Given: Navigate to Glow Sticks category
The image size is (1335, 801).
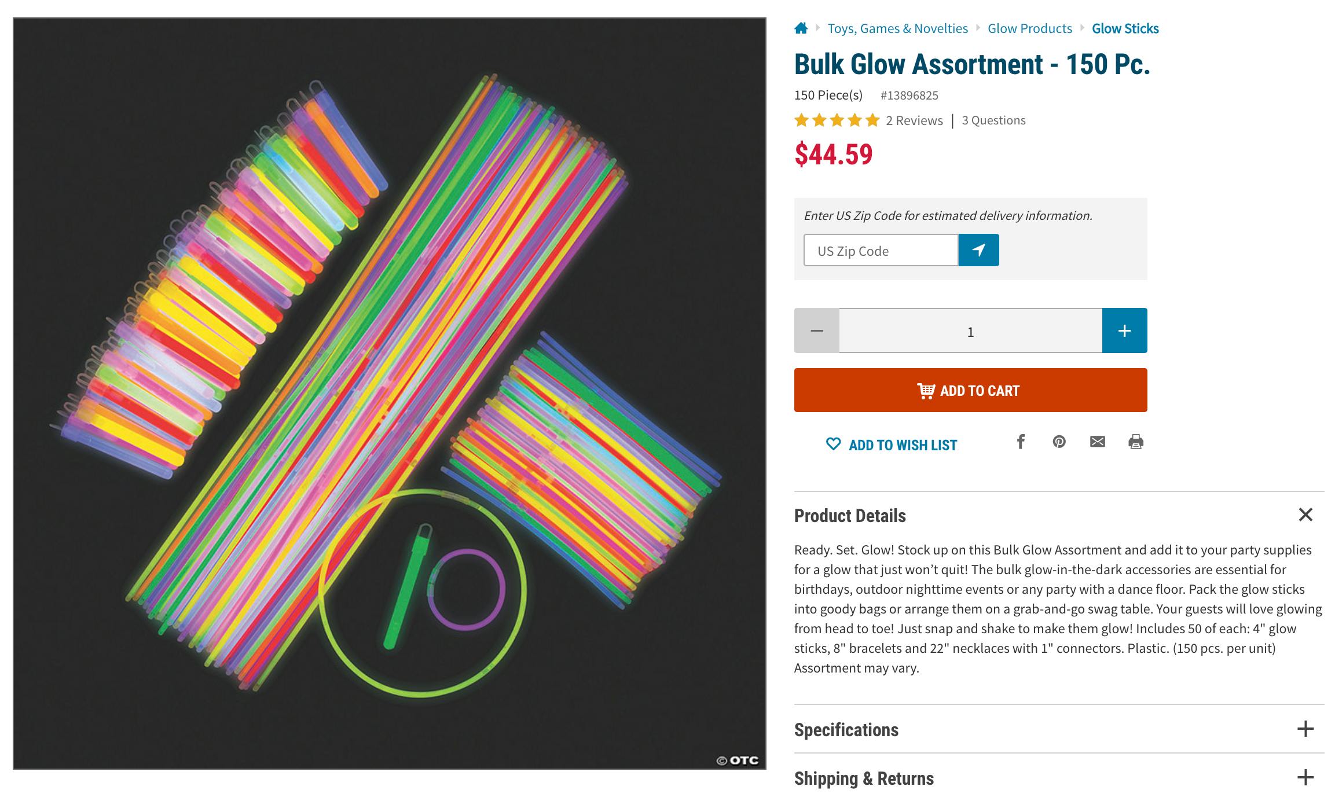Looking at the screenshot, I should [1125, 28].
